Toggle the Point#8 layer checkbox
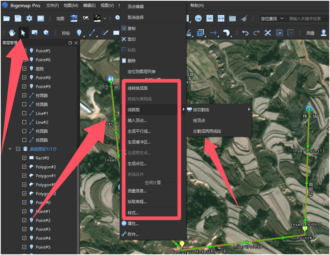 click(24, 78)
